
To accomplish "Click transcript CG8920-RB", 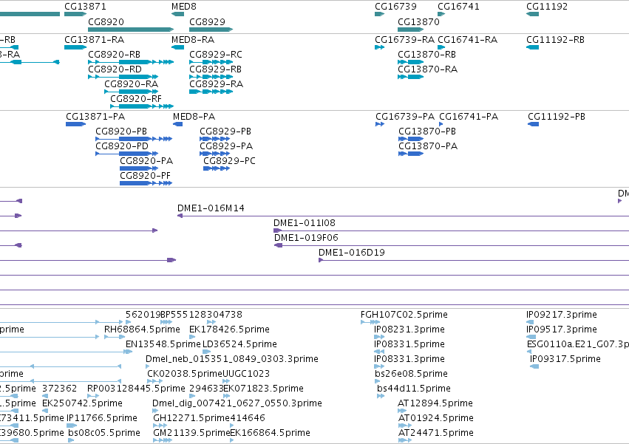I will pyautogui.click(x=114, y=55).
